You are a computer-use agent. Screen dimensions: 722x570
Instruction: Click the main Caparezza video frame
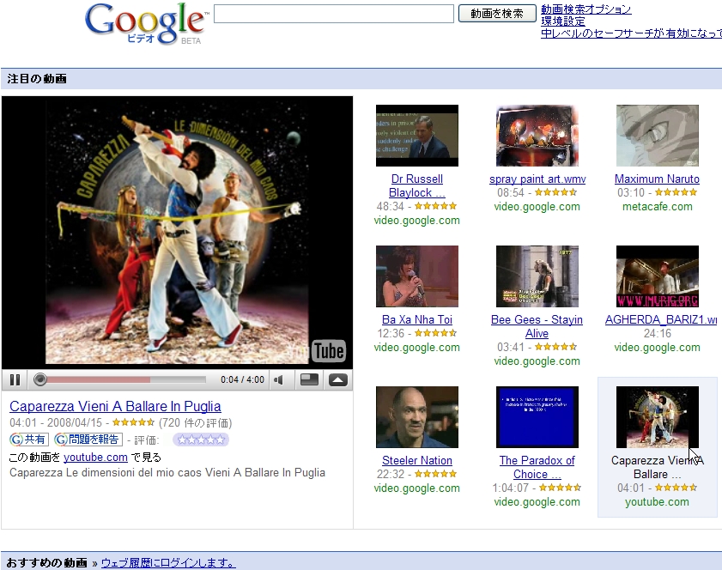[x=177, y=232]
